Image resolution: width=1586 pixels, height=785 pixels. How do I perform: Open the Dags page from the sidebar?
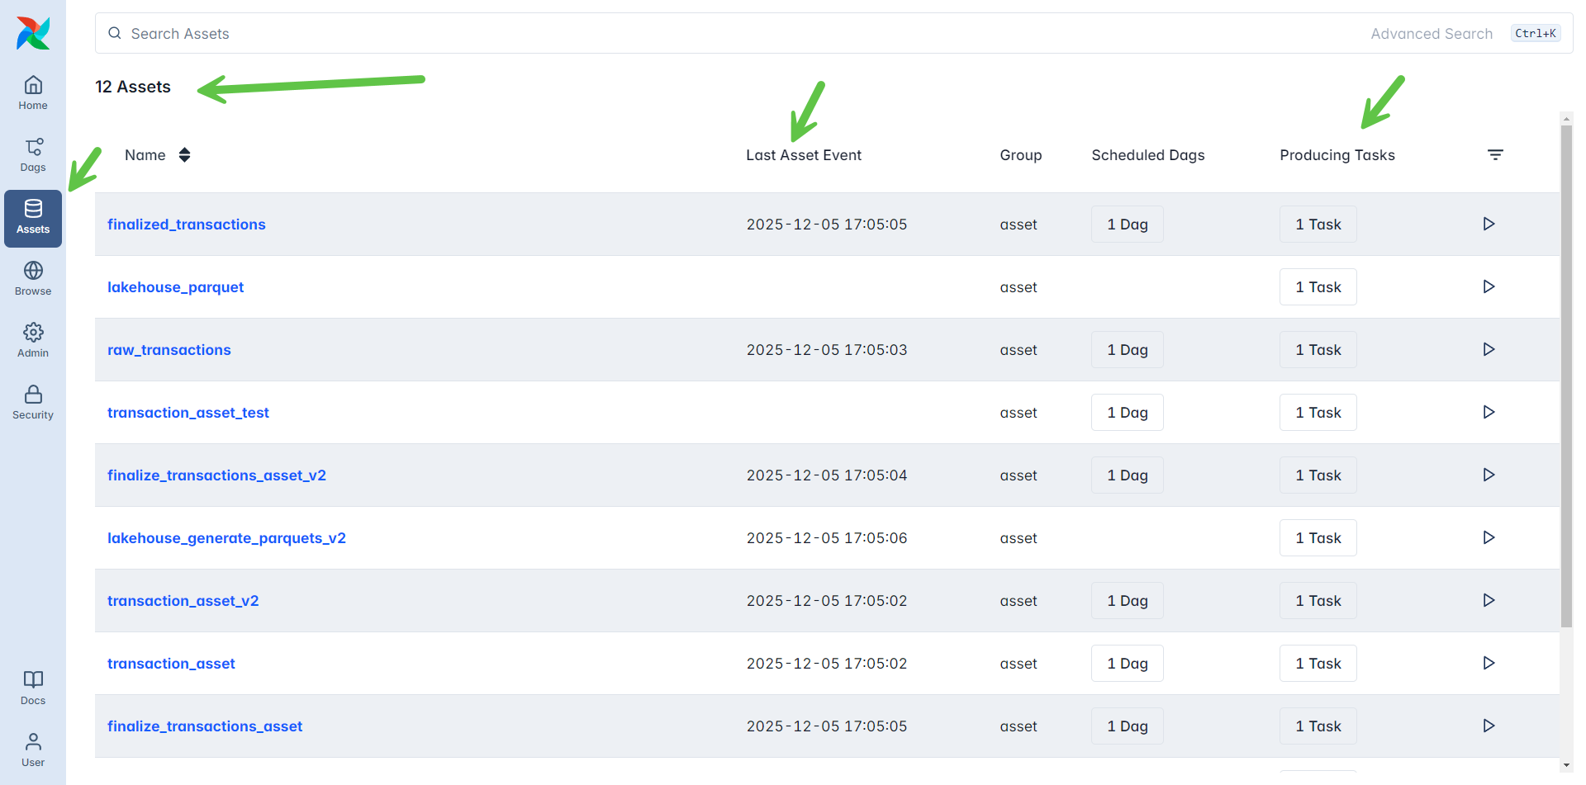33,154
